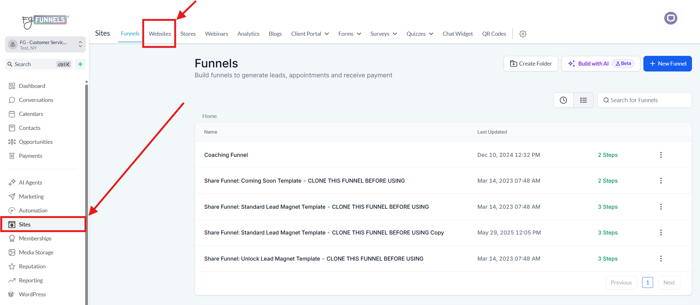Open the Stores tab
The image size is (700, 305).
point(188,34)
